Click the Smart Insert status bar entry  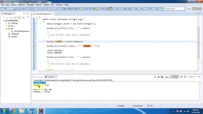tap(138, 106)
